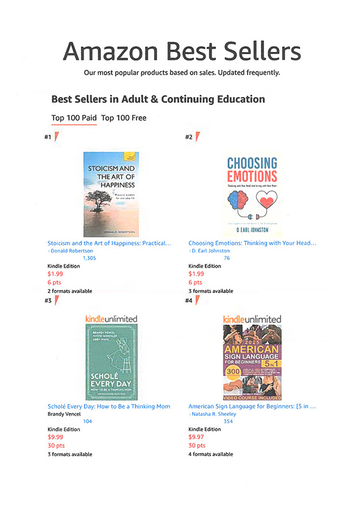Click Kindle Unlimited logo above American Sign Language

click(x=252, y=320)
